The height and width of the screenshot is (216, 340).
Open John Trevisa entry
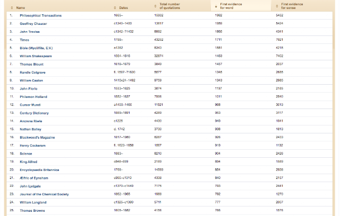click(30, 32)
